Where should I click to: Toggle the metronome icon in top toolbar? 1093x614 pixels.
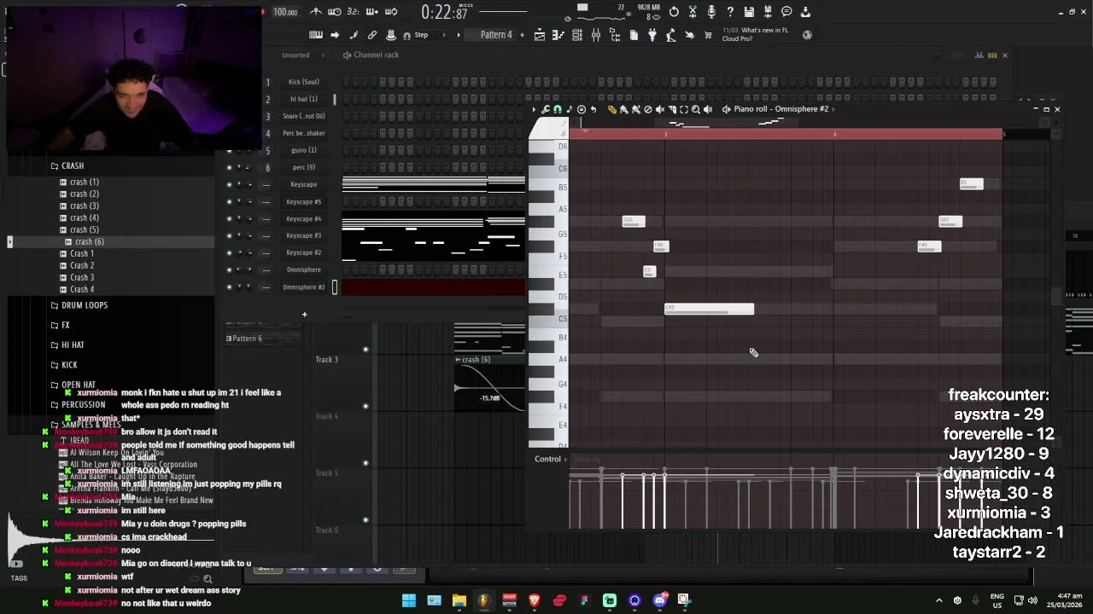coord(316,12)
